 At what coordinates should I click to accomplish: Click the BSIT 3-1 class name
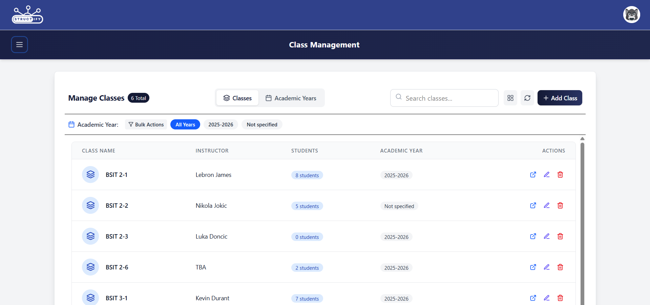point(117,298)
